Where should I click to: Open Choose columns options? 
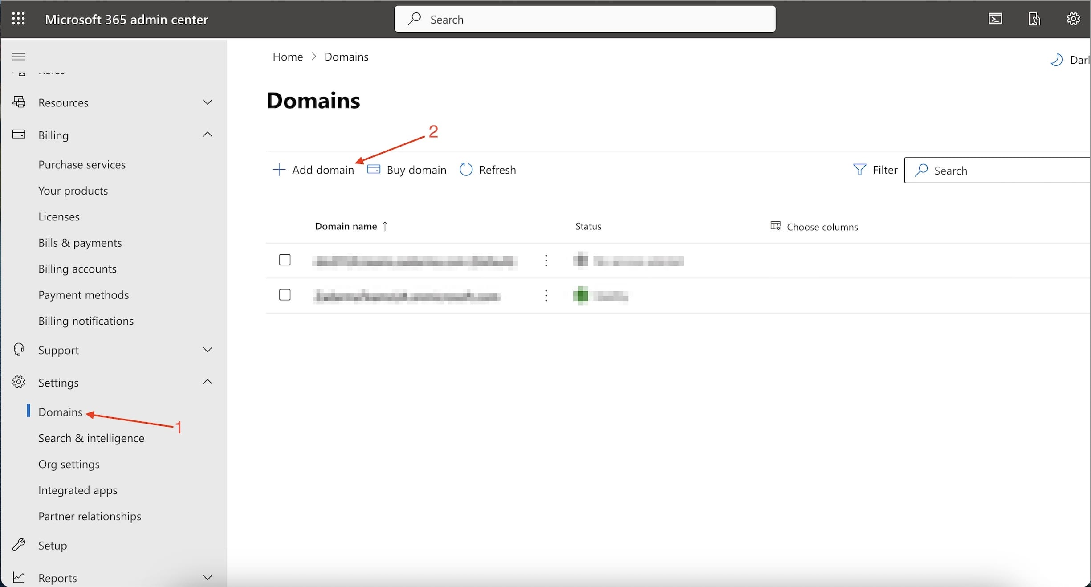[x=814, y=227]
